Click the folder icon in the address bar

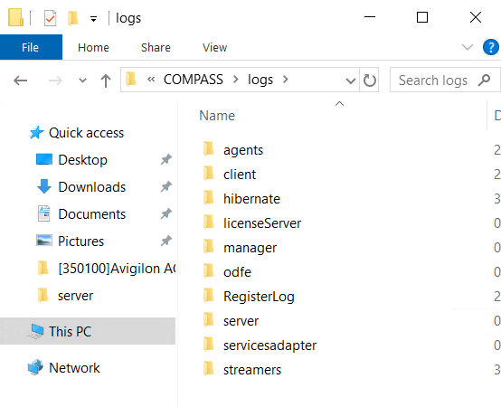131,79
